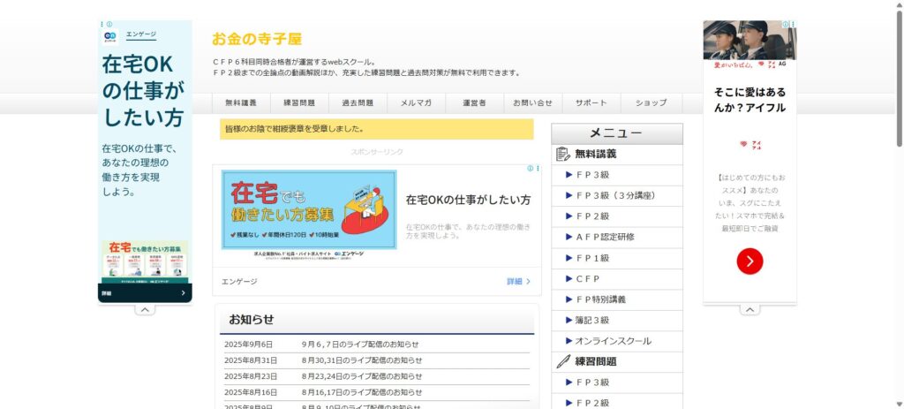This screenshot has height=409, width=904.
Task: Click the pencil icon beside the 練習問題 heading
Action: (x=562, y=361)
